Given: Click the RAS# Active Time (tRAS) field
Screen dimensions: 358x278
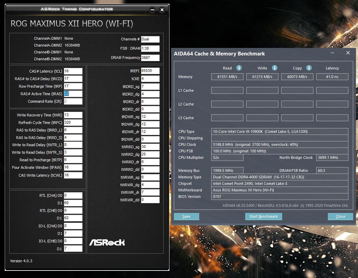Looking at the screenshot, I should (73, 94).
